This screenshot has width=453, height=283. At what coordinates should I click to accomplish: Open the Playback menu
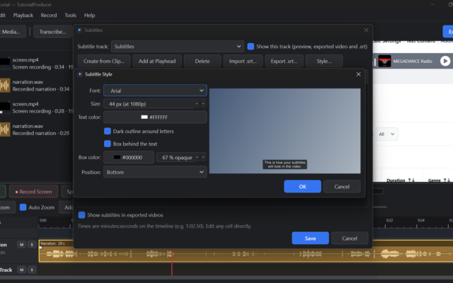pyautogui.click(x=23, y=16)
